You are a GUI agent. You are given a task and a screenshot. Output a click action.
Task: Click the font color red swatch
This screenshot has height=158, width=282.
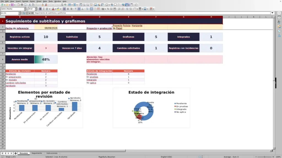pos(53,9)
